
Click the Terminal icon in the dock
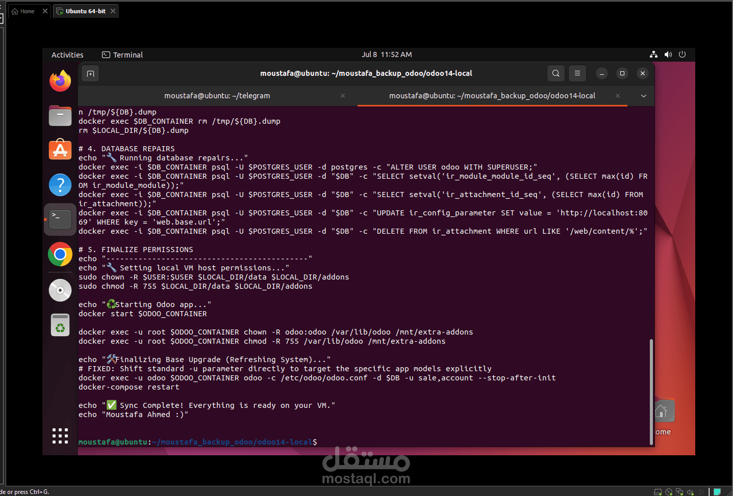click(60, 219)
